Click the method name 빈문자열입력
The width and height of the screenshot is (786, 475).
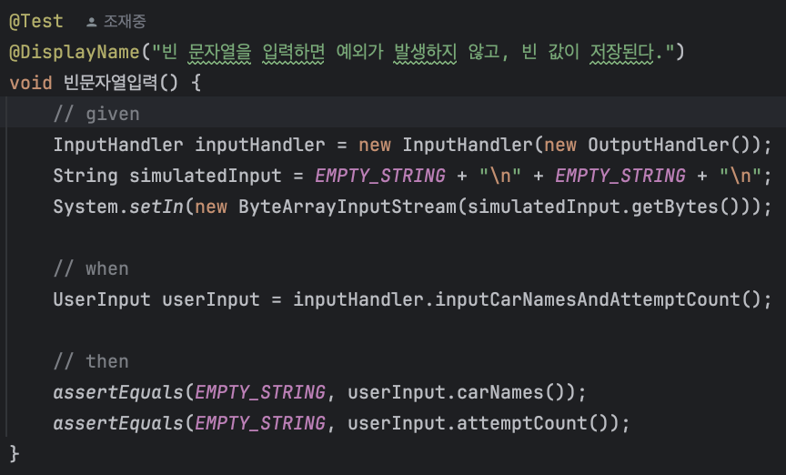[x=111, y=83]
